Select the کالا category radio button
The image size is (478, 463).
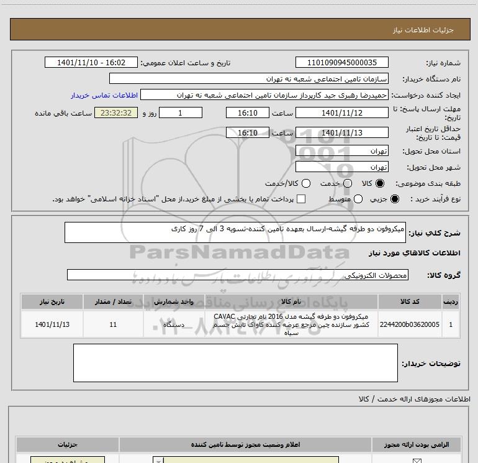coord(380,183)
